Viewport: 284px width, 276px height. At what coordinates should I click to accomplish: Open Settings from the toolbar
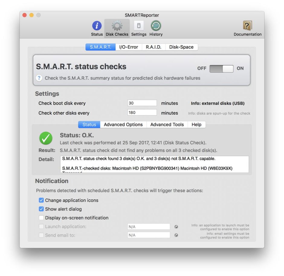pos(139,26)
